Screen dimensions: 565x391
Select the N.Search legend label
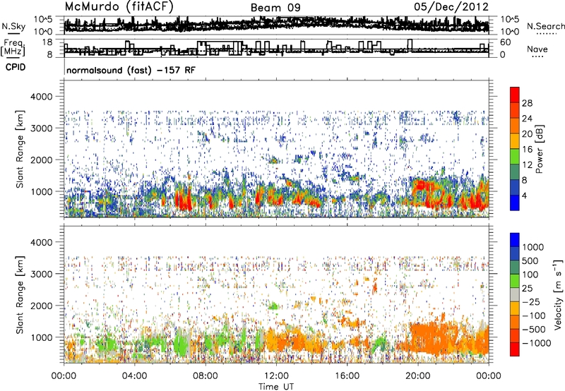point(545,26)
